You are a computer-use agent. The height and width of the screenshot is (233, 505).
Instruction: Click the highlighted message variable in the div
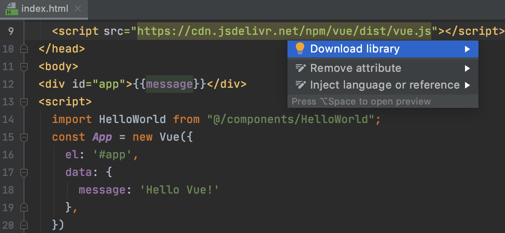pyautogui.click(x=169, y=84)
